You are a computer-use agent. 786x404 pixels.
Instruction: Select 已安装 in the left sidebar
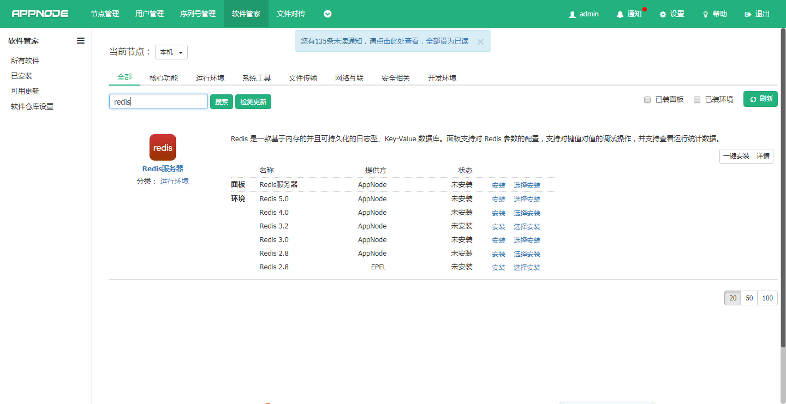click(x=22, y=76)
